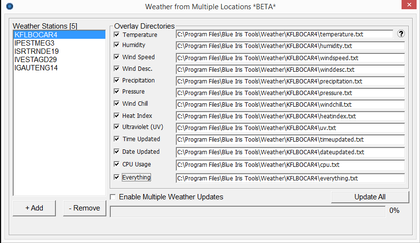This screenshot has width=420, height=243.
Task: Click the help question mark icon
Action: pos(401,34)
